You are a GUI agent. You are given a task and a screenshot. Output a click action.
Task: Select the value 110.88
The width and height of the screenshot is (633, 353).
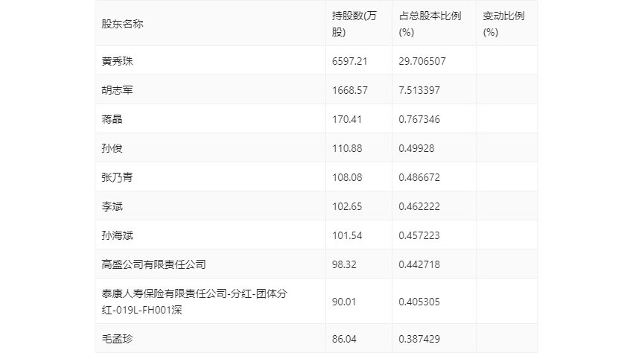[x=347, y=148]
